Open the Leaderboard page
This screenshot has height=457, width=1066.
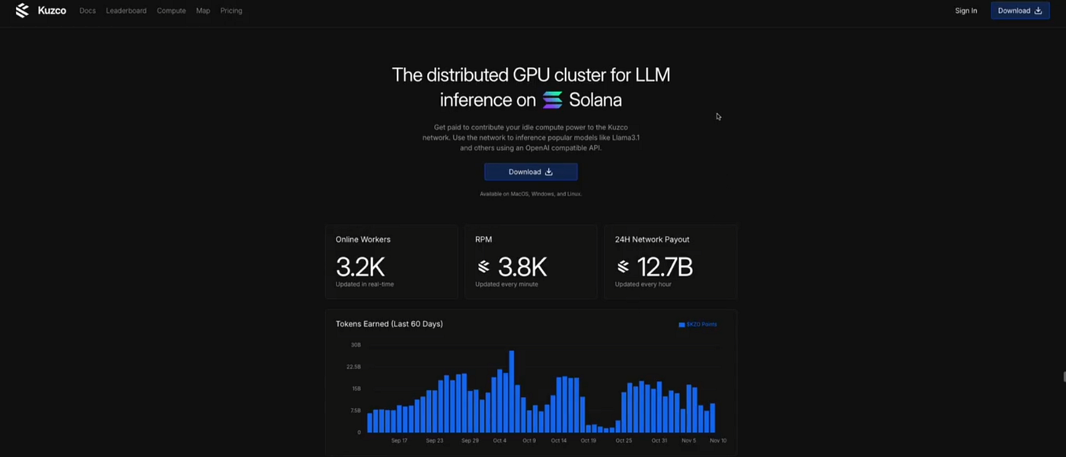[126, 11]
